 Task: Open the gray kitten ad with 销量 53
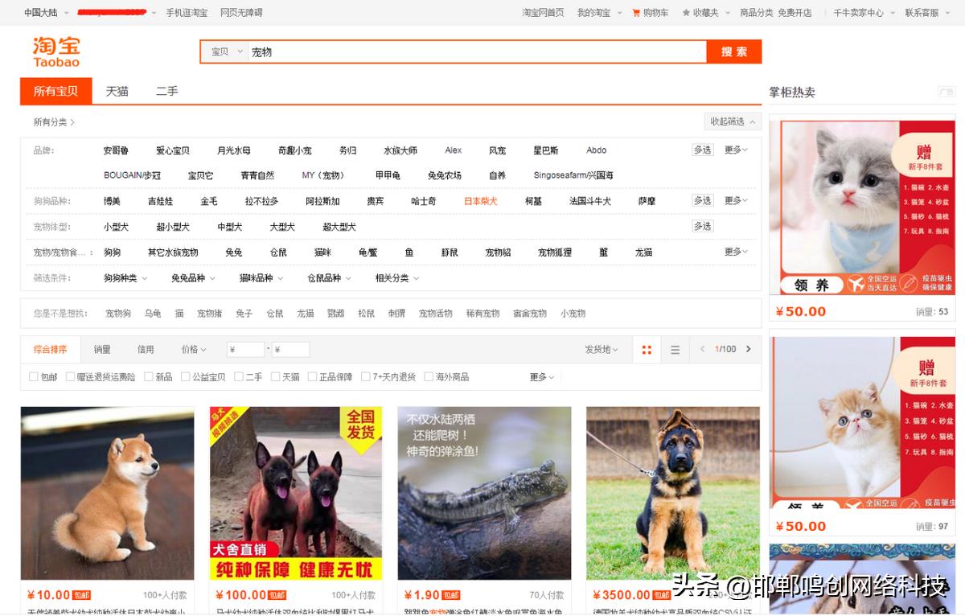coord(862,207)
